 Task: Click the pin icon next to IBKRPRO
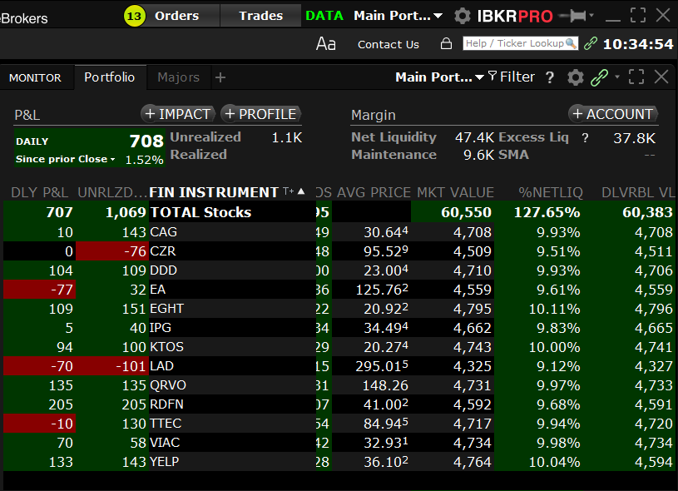pyautogui.click(x=573, y=16)
